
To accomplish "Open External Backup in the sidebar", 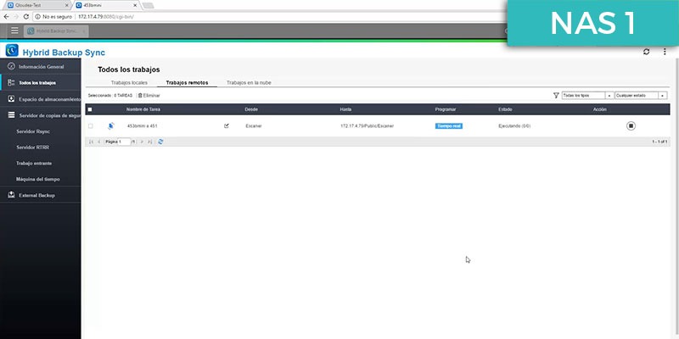I will point(40,195).
